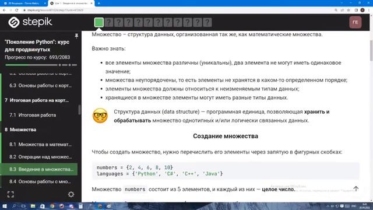Open the Calculator taskbar icon

point(80,206)
